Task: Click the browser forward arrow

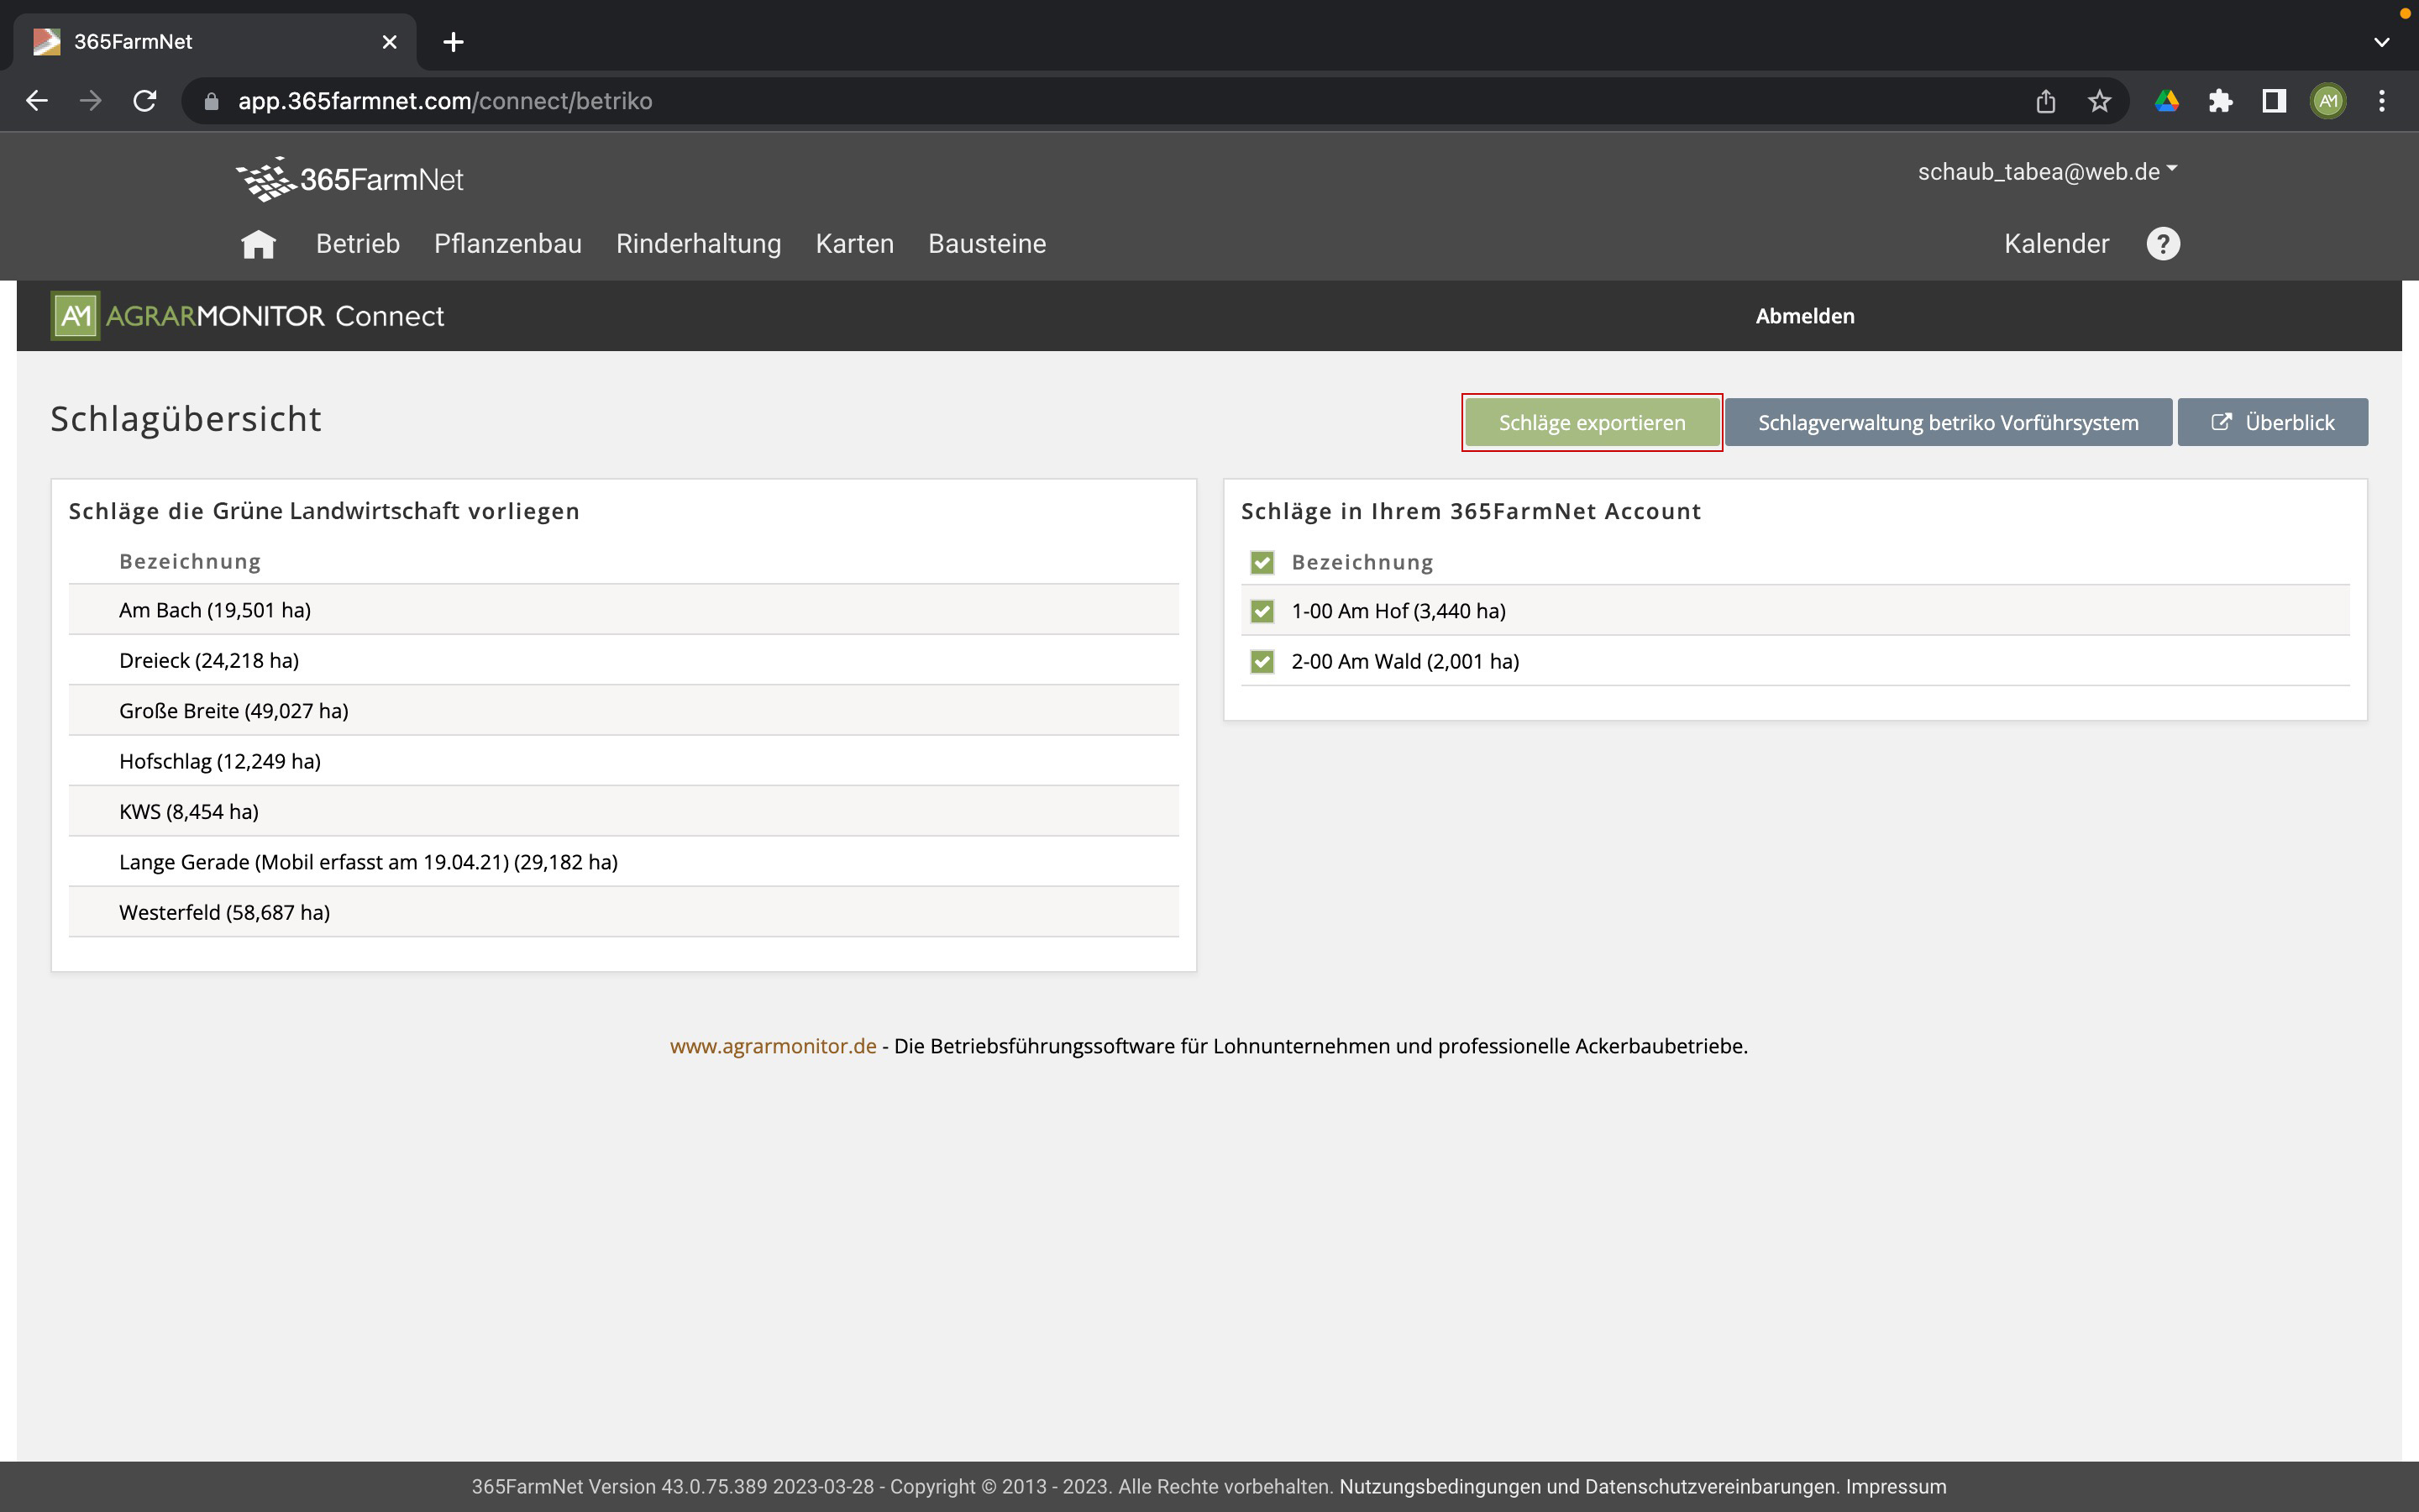Action: pos(91,101)
